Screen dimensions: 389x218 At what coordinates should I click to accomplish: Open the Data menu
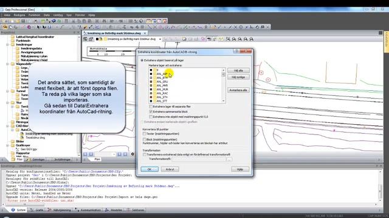click(47, 15)
